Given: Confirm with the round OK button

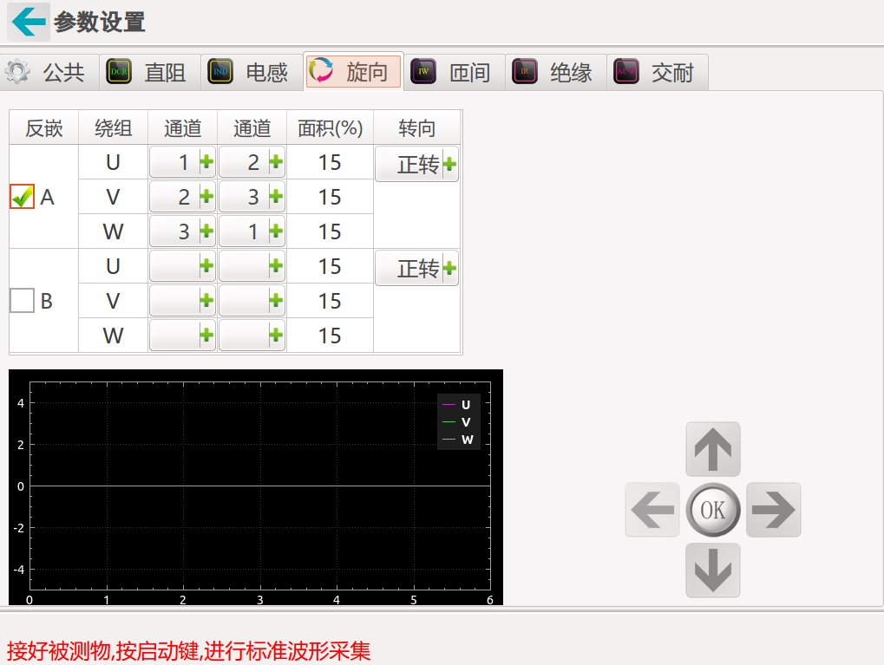Looking at the screenshot, I should 712,510.
